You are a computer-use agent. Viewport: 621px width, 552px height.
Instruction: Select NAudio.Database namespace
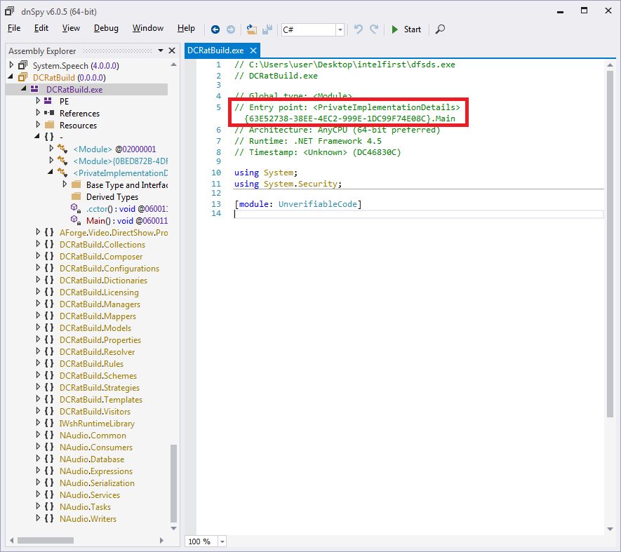click(92, 459)
